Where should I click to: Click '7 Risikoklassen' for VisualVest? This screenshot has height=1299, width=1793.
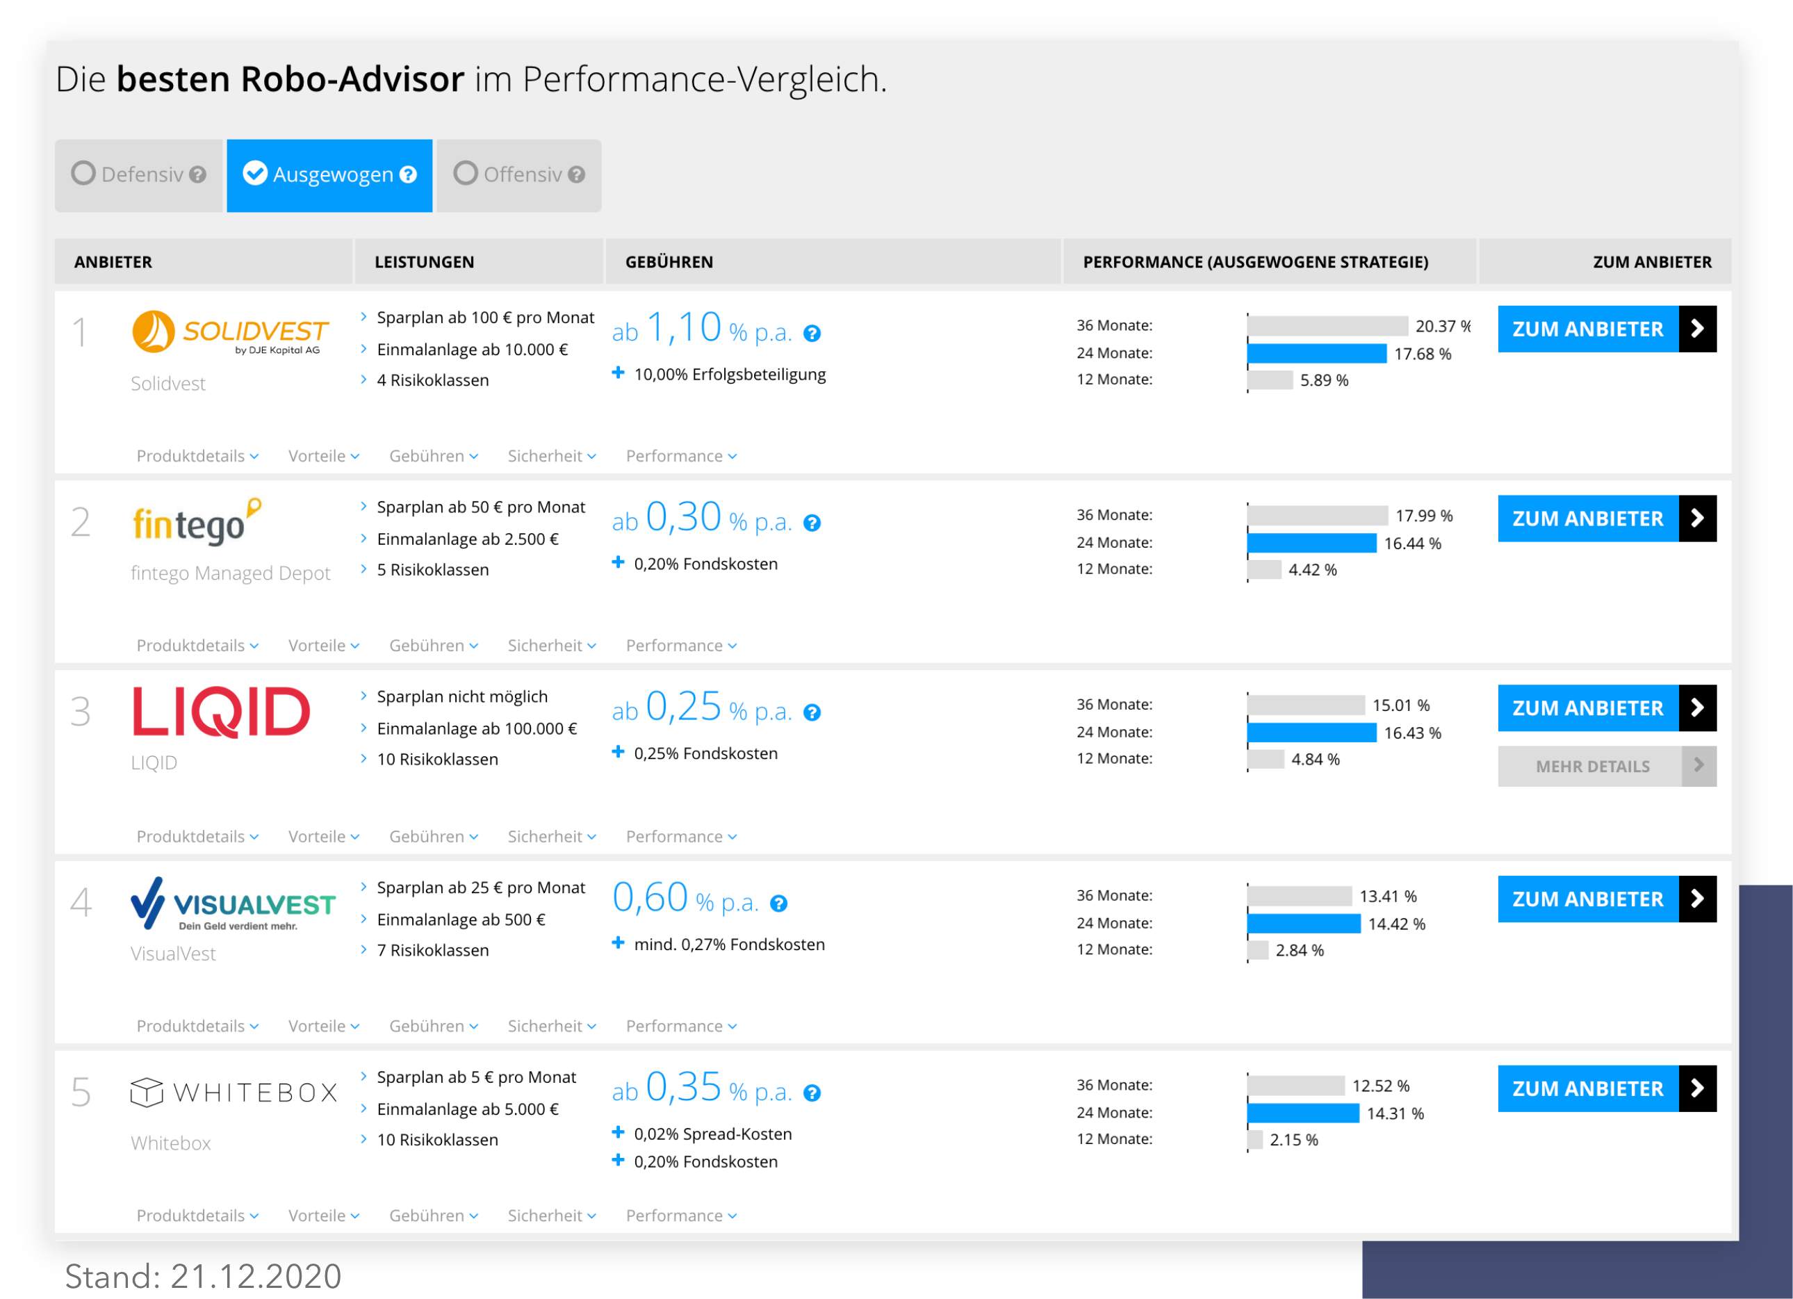(432, 950)
